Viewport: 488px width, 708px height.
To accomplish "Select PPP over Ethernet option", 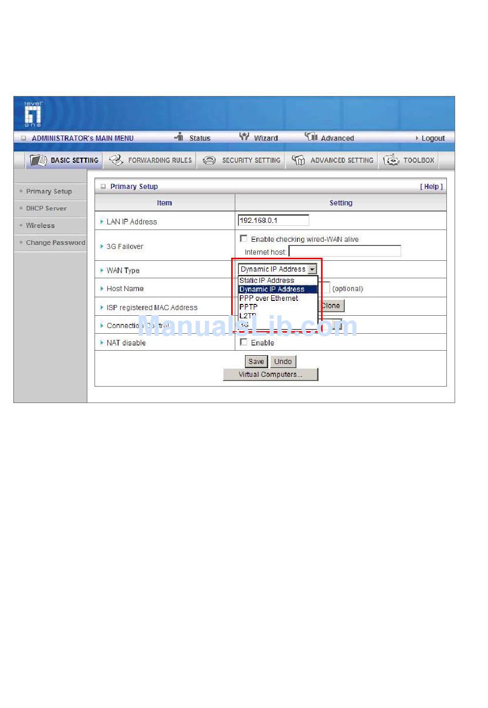I will [x=278, y=298].
